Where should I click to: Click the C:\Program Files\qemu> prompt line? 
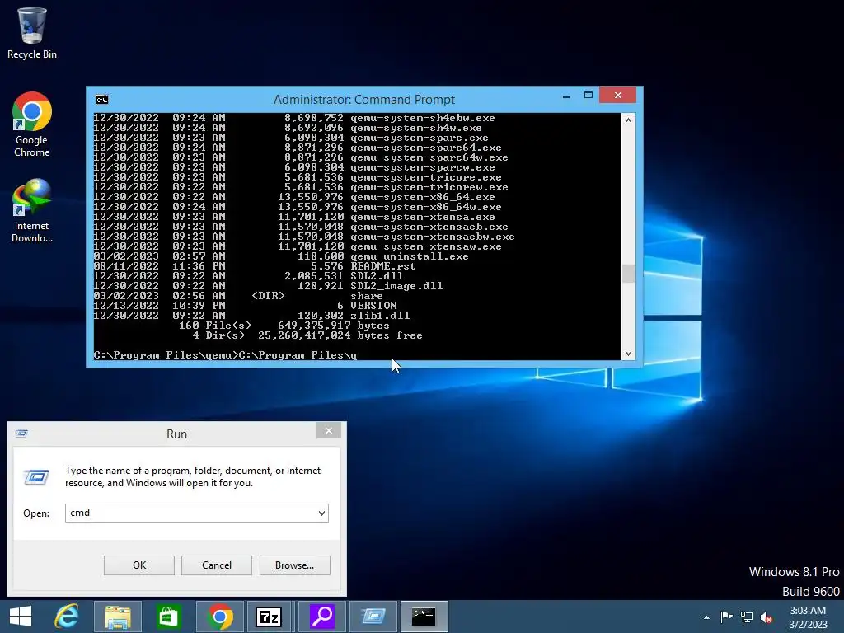[x=225, y=355]
